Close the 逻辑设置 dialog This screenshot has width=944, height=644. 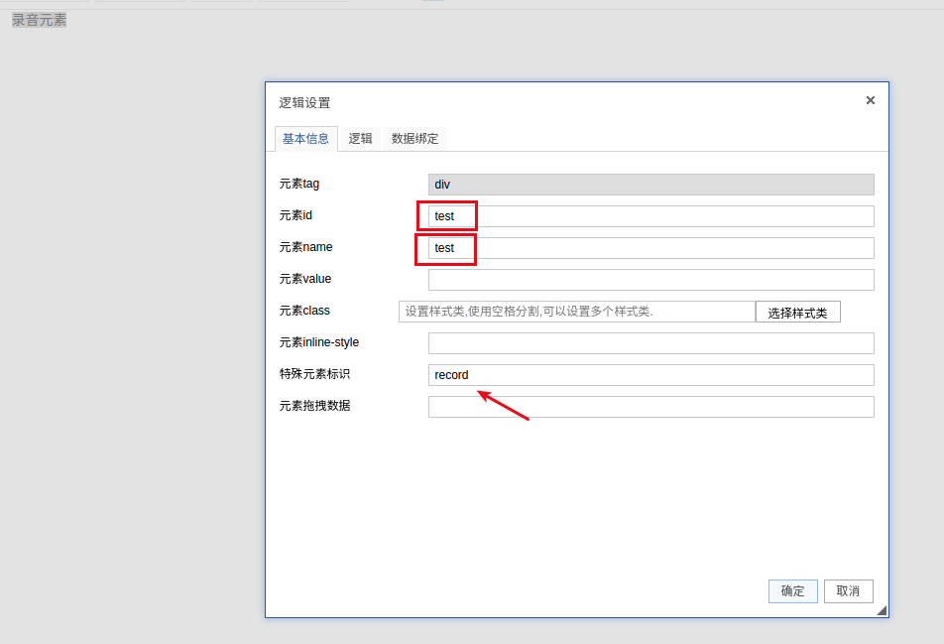click(x=870, y=100)
